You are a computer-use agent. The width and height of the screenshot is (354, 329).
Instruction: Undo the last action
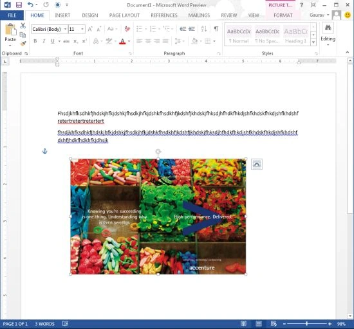[x=30, y=4]
